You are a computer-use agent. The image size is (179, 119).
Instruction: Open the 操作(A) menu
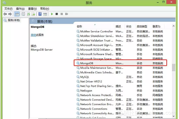(20, 9)
